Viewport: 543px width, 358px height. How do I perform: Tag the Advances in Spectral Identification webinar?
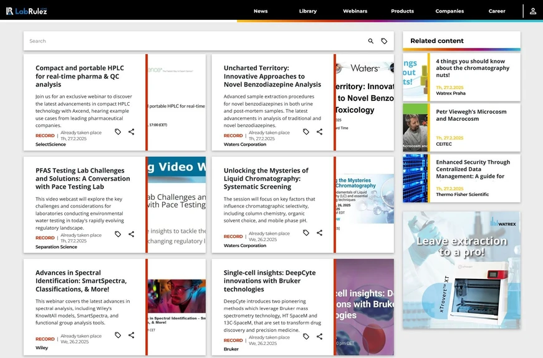click(x=118, y=335)
